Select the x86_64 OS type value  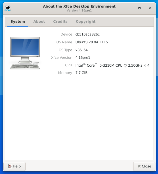pyautogui.click(x=82, y=50)
